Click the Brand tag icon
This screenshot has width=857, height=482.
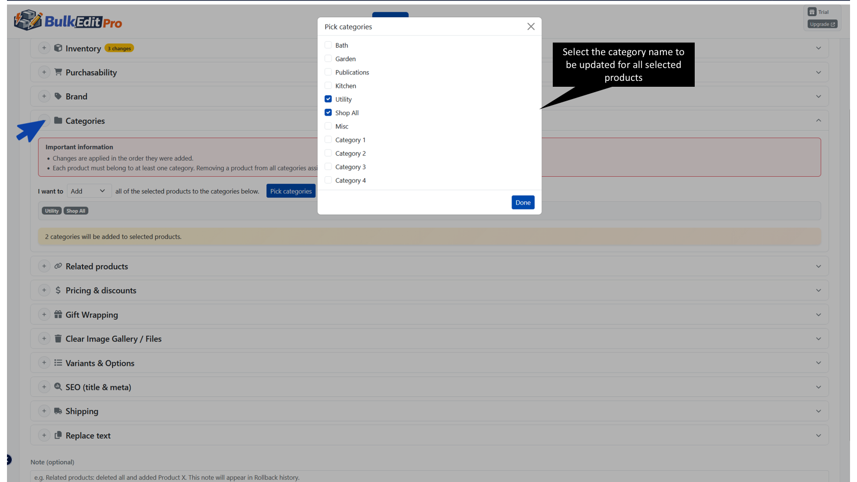tap(58, 96)
